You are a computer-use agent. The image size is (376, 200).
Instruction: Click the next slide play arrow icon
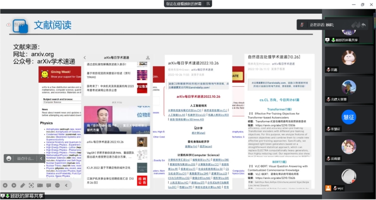click(x=14, y=185)
